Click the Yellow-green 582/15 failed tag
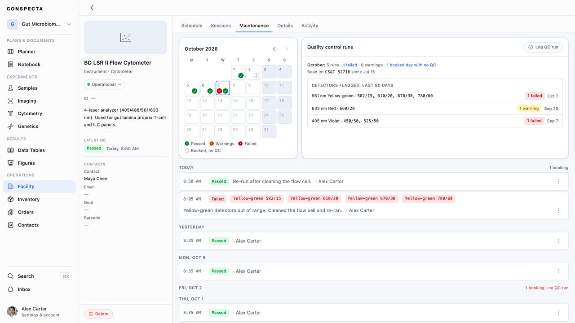The height and width of the screenshot is (323, 575). pos(257,198)
